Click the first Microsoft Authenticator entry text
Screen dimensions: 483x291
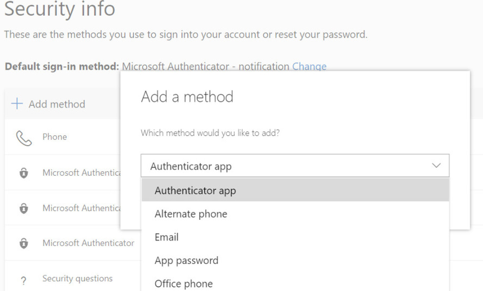tap(81, 173)
